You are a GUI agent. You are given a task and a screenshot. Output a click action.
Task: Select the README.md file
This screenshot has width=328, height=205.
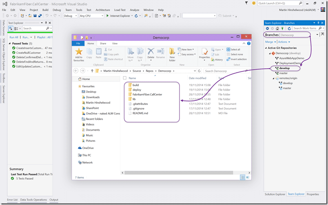140,113
